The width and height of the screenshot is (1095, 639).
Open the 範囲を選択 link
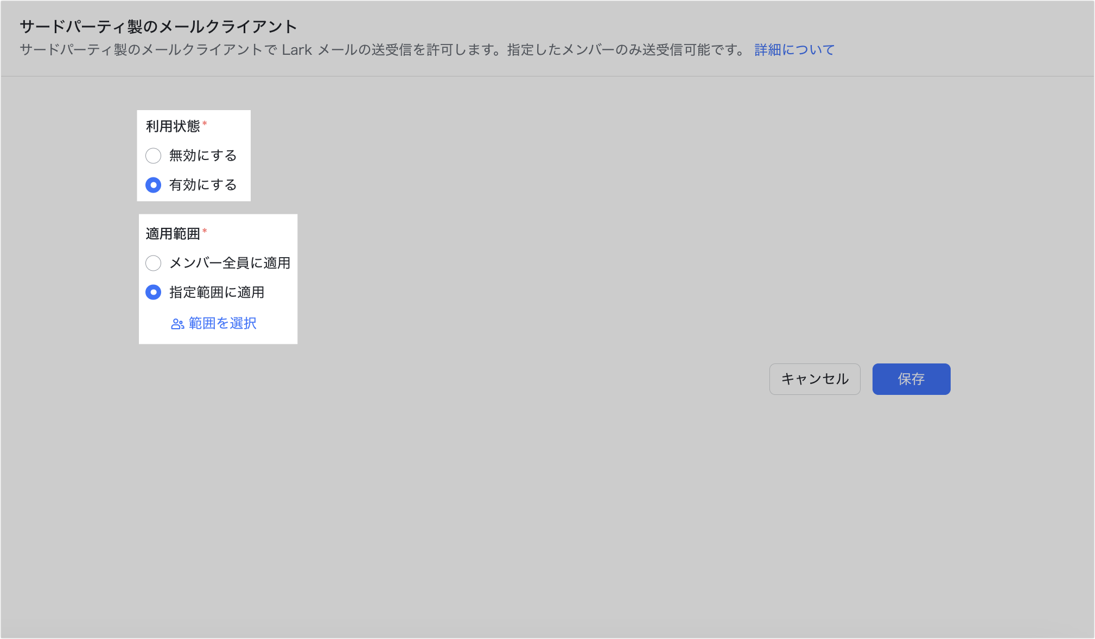click(x=222, y=323)
